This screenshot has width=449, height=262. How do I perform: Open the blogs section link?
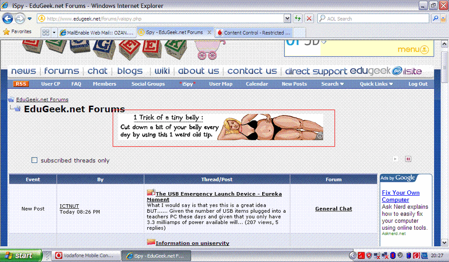tap(130, 71)
